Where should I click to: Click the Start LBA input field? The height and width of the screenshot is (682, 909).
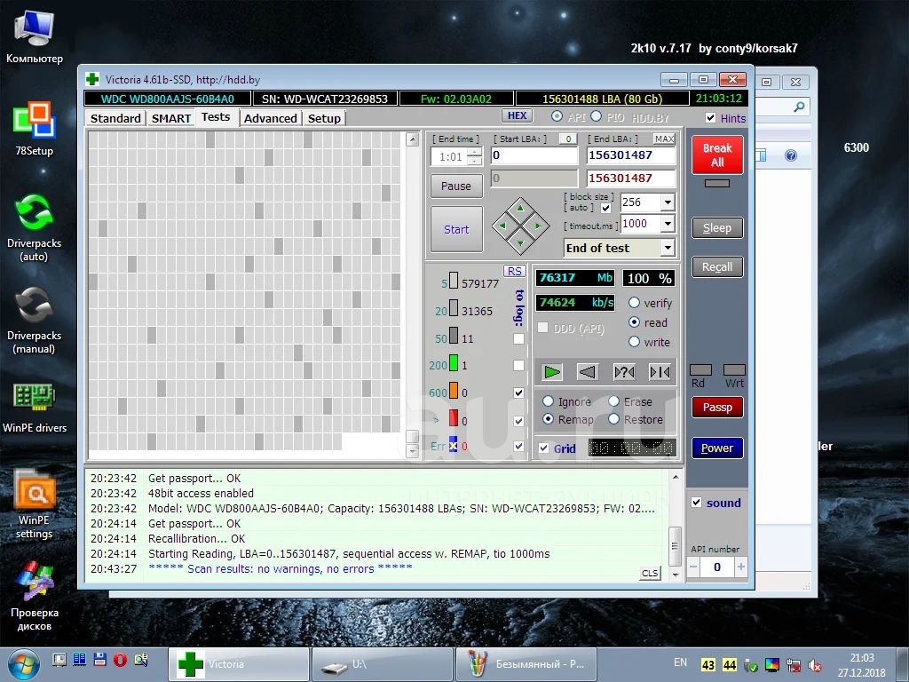tap(534, 155)
